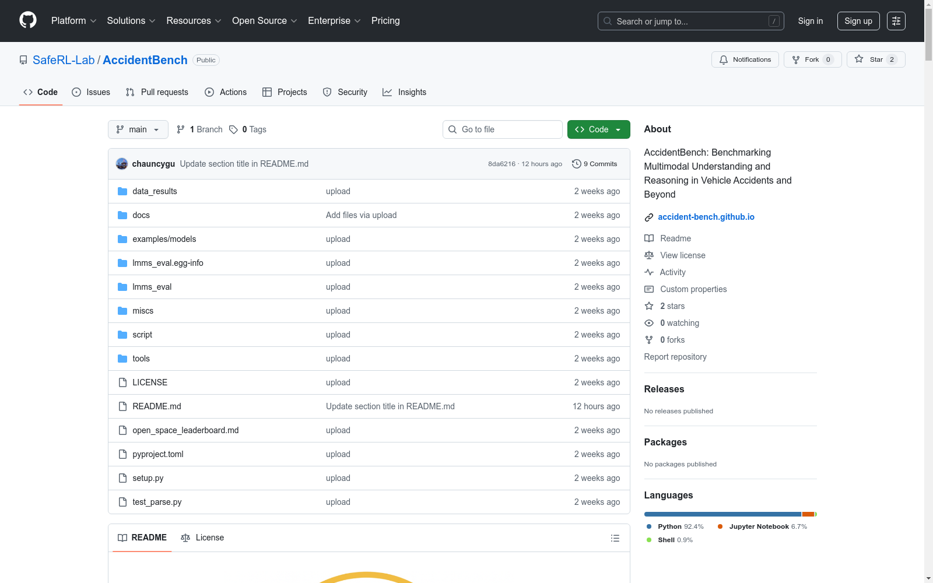Open the lmms_eval.egg-info folder icon
The width and height of the screenshot is (933, 583).
click(122, 263)
